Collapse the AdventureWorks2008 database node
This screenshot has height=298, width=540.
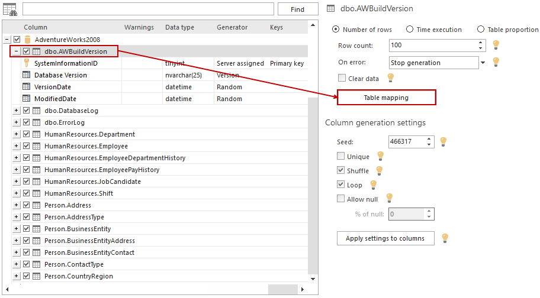7,40
